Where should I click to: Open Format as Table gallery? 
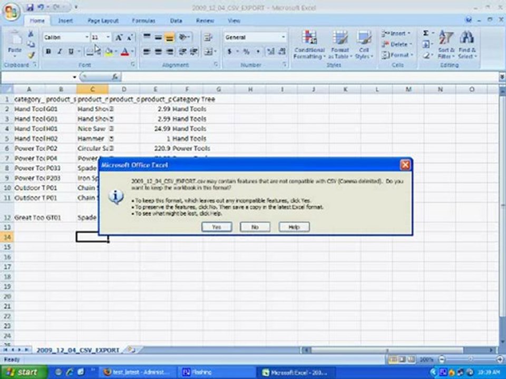click(x=340, y=44)
